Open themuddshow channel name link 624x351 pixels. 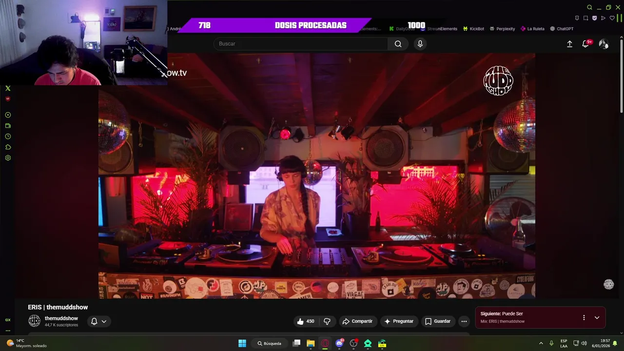[61, 318]
